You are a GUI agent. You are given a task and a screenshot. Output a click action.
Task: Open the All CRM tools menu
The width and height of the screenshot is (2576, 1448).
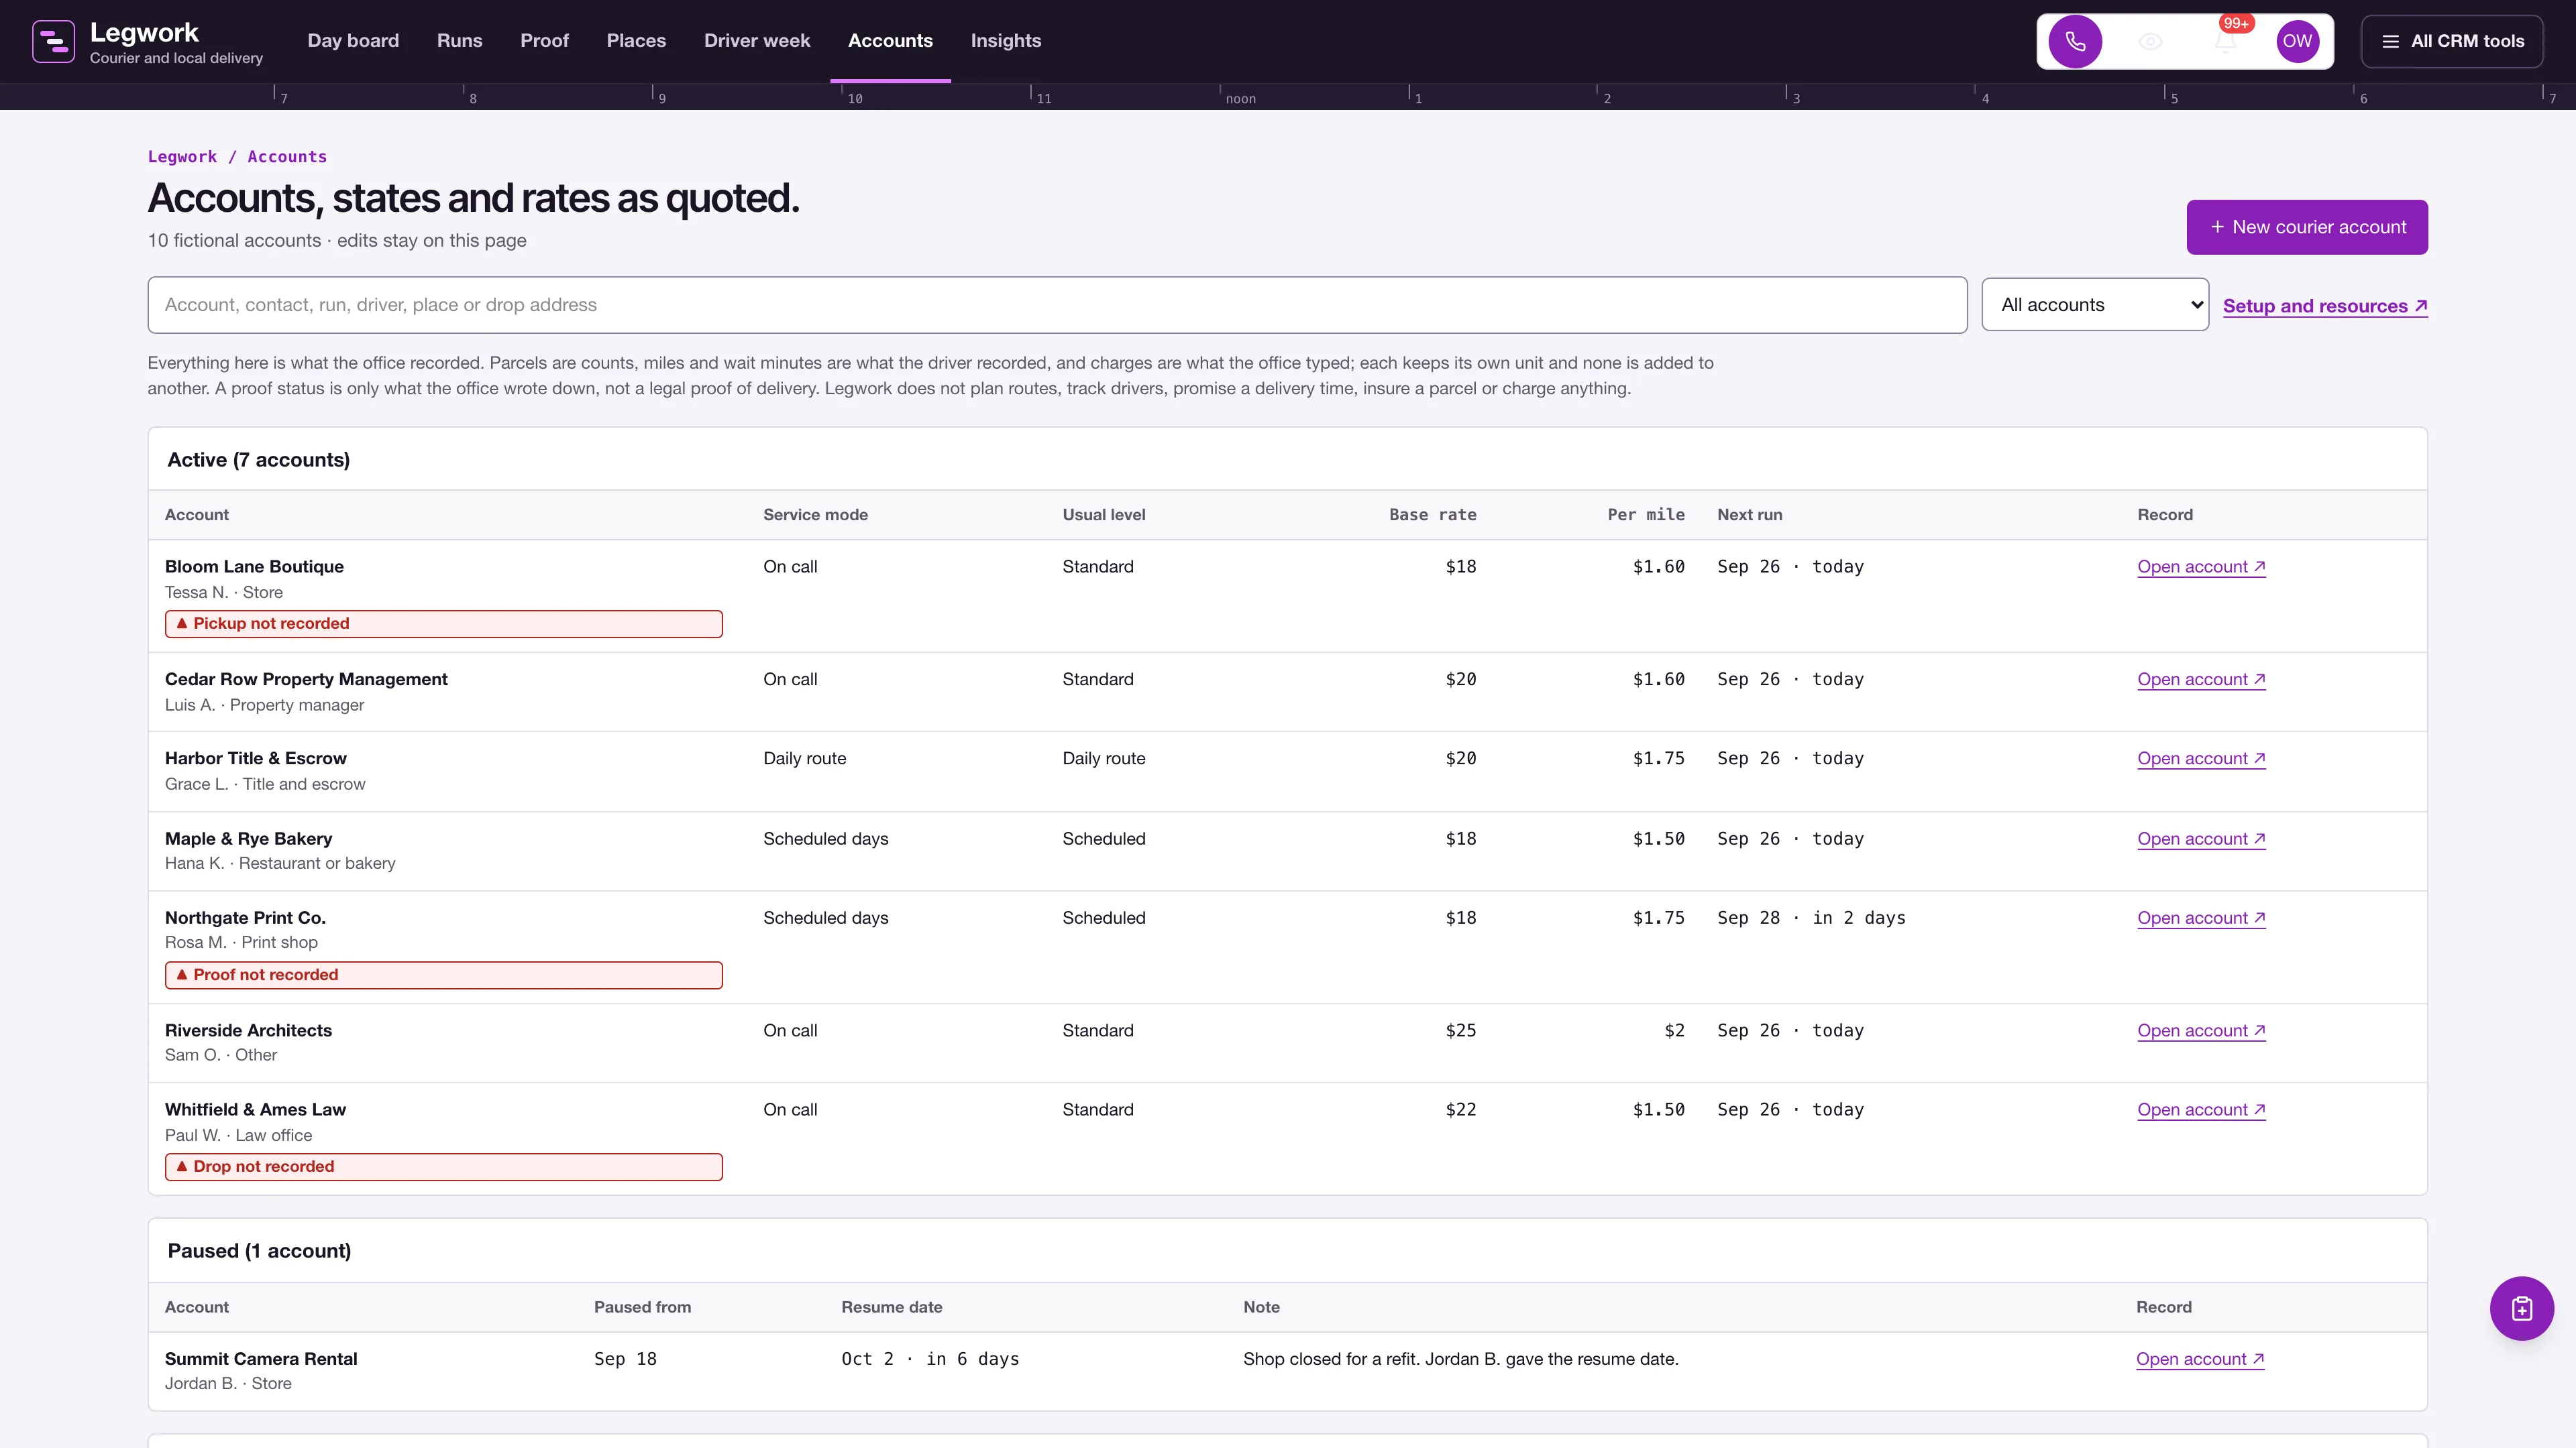pos(2452,41)
